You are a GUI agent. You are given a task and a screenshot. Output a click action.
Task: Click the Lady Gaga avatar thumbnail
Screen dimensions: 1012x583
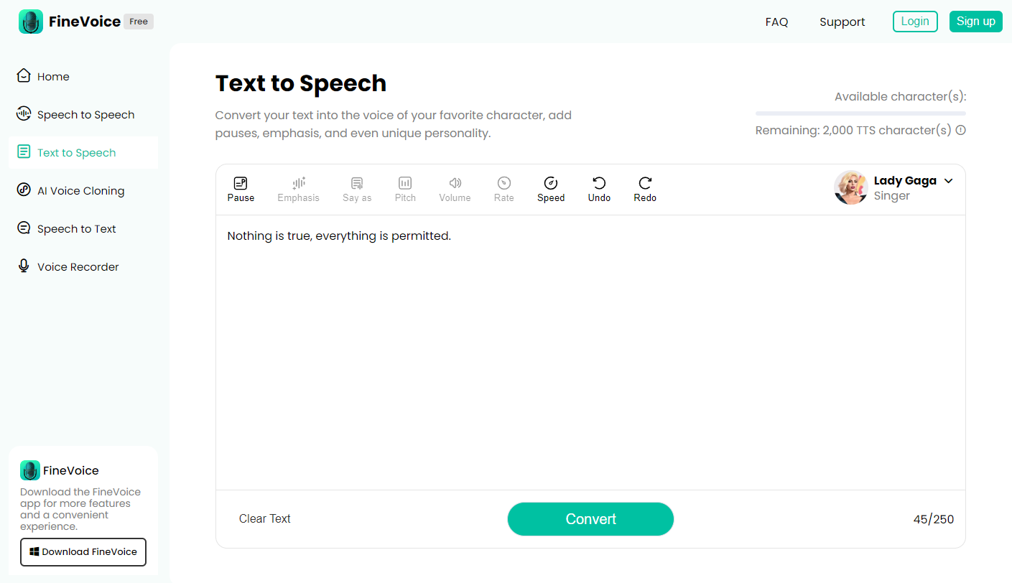click(851, 188)
